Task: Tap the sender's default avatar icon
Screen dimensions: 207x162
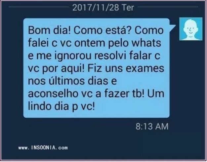Action: [x=191, y=29]
